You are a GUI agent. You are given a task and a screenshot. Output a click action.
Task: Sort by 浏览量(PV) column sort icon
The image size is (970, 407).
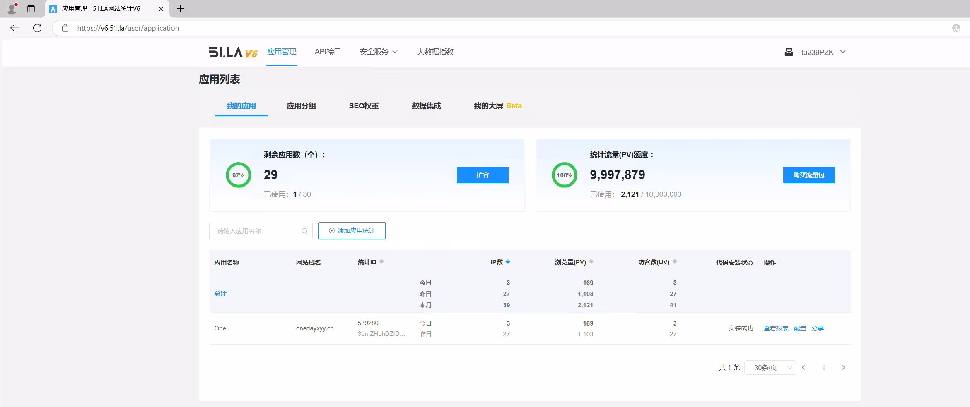pos(591,261)
